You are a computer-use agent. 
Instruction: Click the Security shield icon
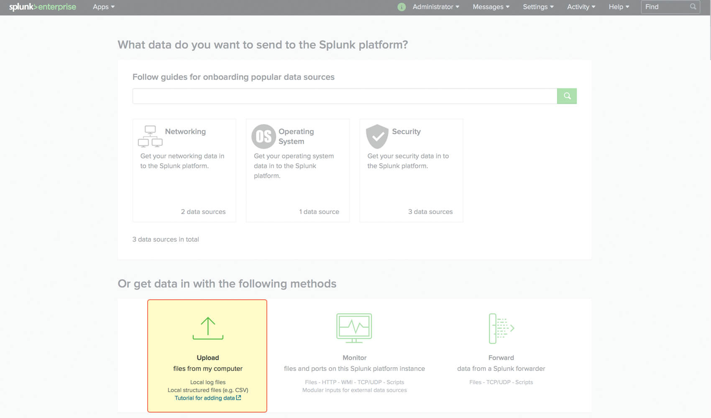point(377,136)
